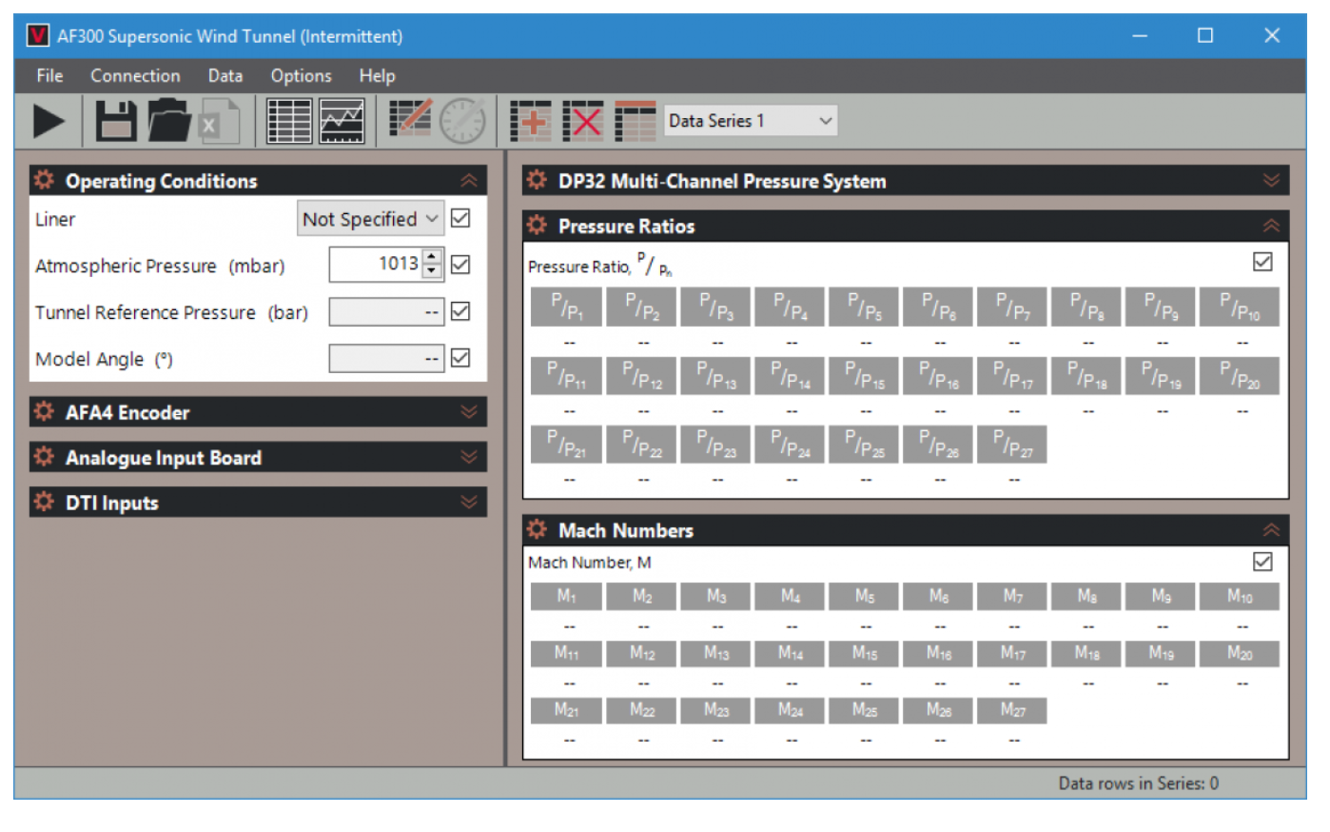Toggle the Pressure Ratio checkbox
The width and height of the screenshot is (1330, 832).
click(x=1263, y=262)
